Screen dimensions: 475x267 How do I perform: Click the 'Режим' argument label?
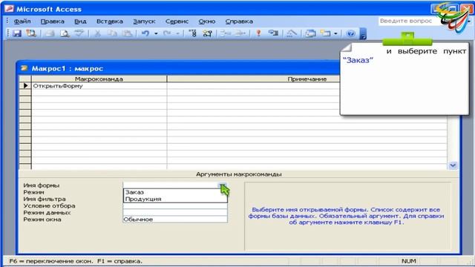[33, 192]
